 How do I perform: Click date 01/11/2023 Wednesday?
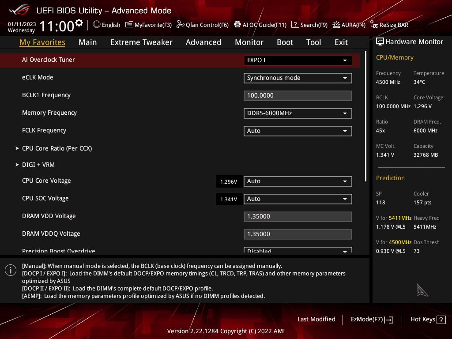coord(22,27)
